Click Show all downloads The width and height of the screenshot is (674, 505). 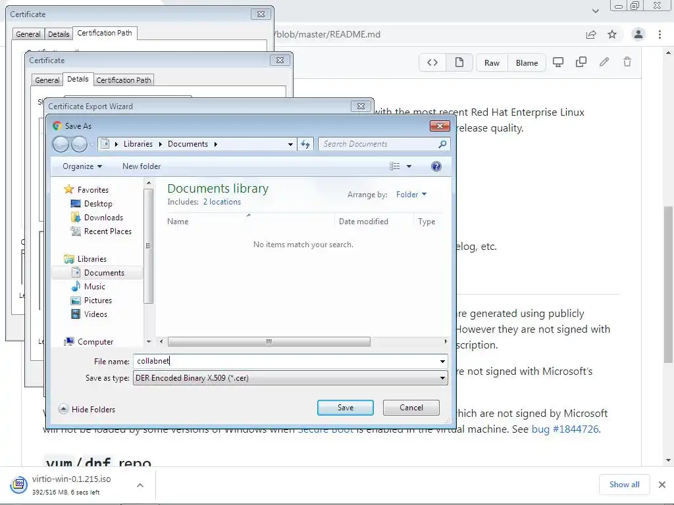624,485
